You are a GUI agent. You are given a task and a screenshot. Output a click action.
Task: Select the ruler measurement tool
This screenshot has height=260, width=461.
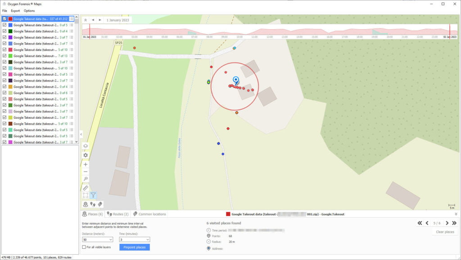(x=86, y=188)
